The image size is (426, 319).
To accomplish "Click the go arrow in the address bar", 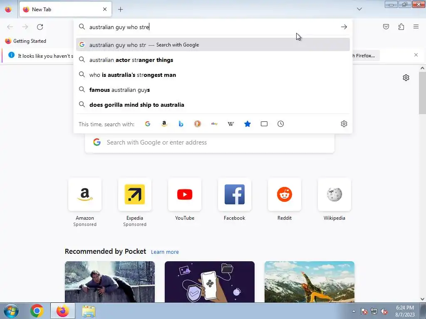I will pos(344,27).
